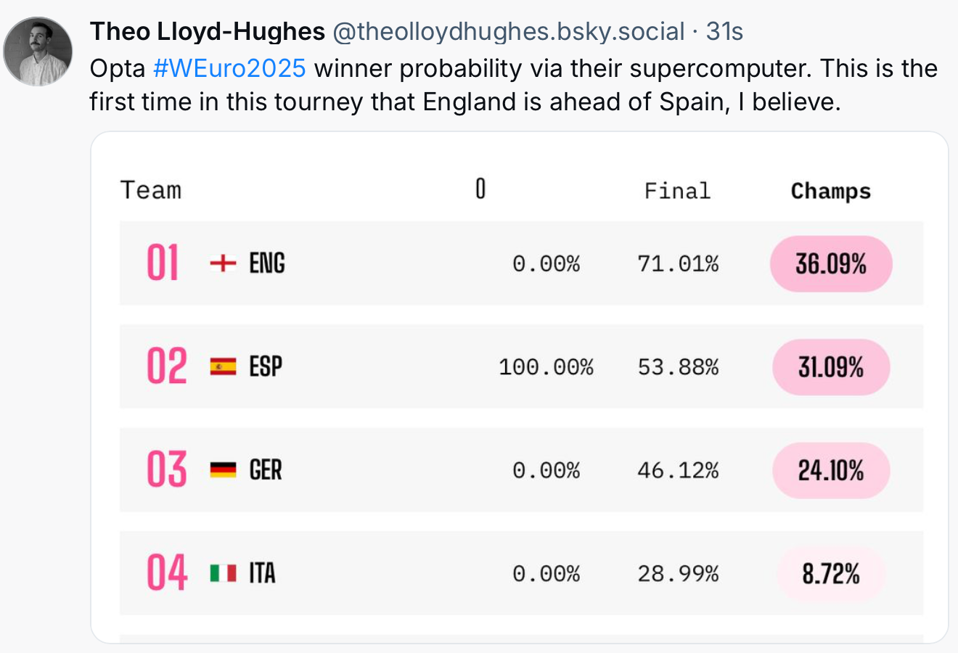Image resolution: width=958 pixels, height=653 pixels.
Task: Select the 8.72% Champs pill for Italy
Action: (x=831, y=575)
